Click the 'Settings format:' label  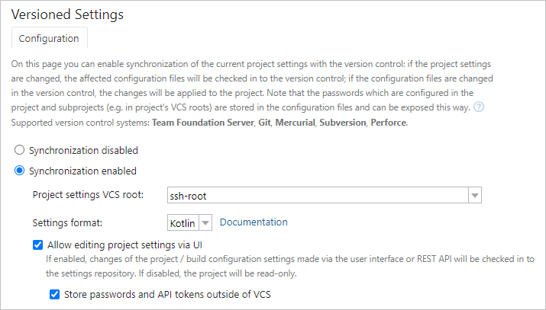pyautogui.click(x=68, y=223)
